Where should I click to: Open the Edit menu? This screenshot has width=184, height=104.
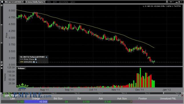pyautogui.click(x=55, y=2)
